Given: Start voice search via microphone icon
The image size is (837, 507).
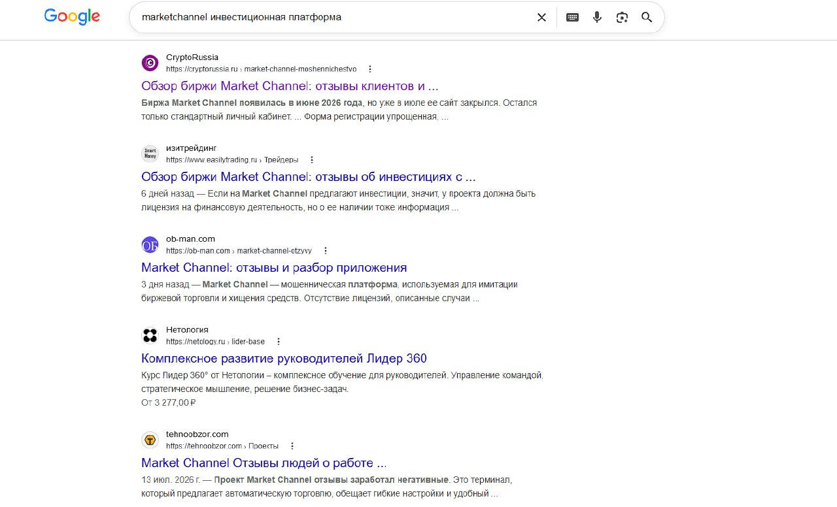Looking at the screenshot, I should 597,18.
